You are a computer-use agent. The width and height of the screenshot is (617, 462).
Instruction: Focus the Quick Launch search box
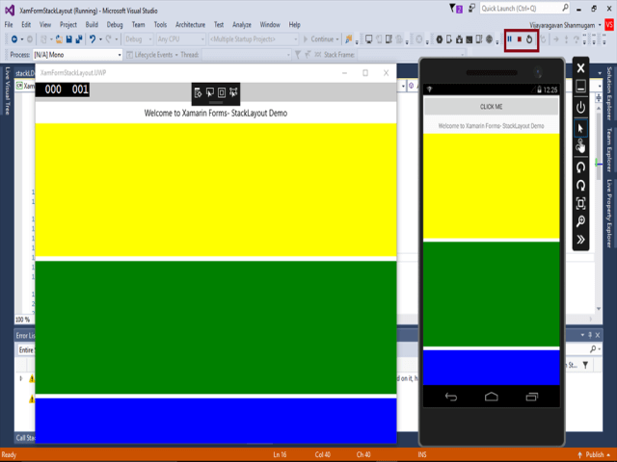pyautogui.click(x=524, y=9)
